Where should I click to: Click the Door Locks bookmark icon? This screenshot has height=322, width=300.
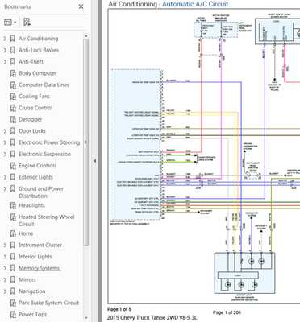(x=13, y=131)
